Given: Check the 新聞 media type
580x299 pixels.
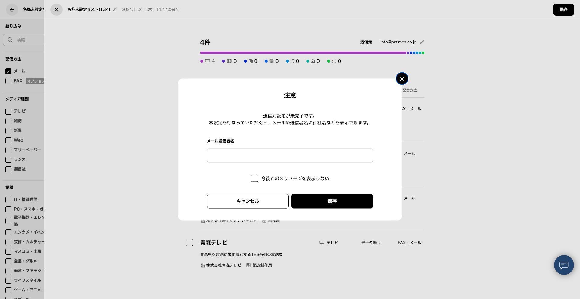Looking at the screenshot, I should point(8,131).
